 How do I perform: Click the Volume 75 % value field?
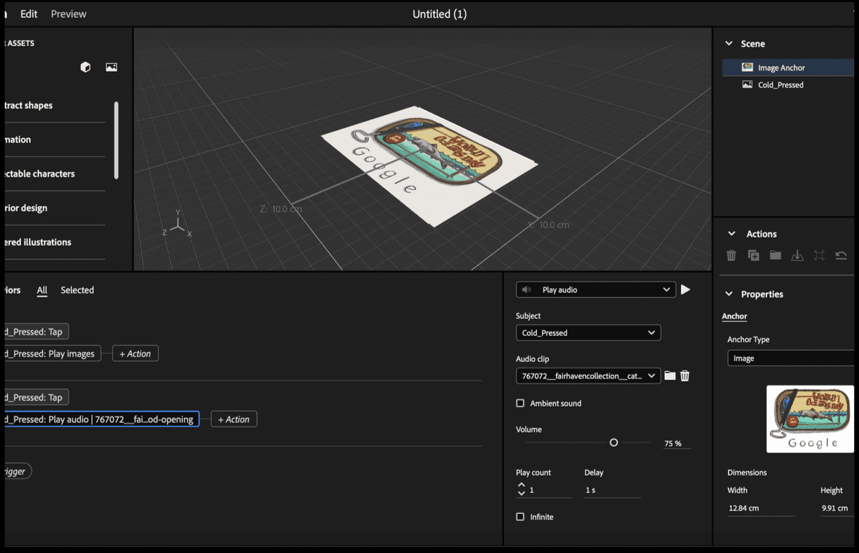pos(676,443)
